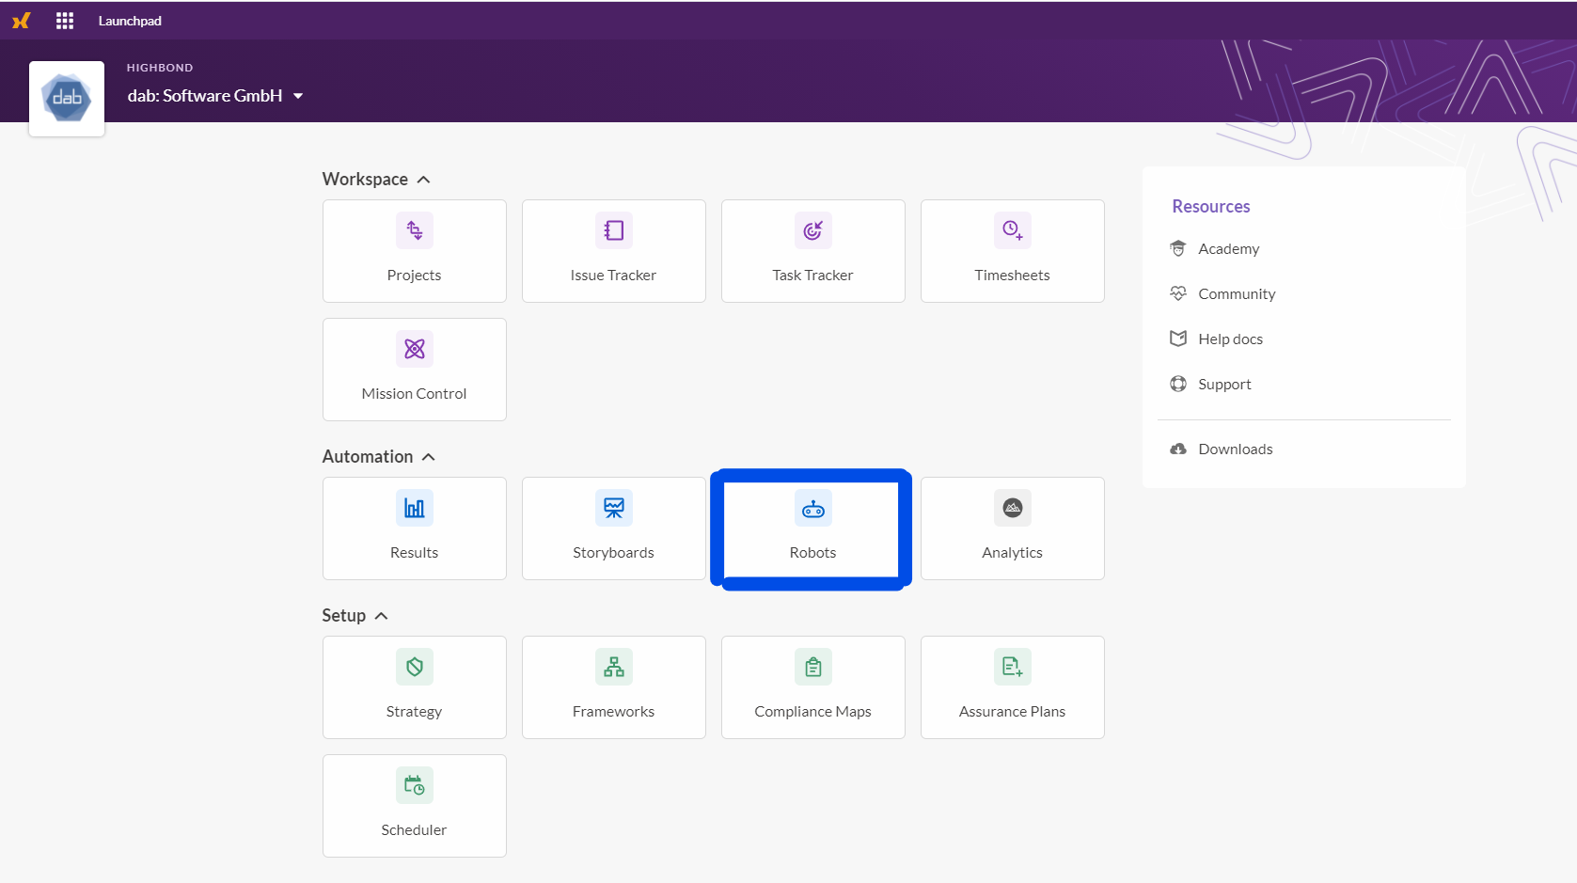Launch the Task Tracker app

[812, 251]
